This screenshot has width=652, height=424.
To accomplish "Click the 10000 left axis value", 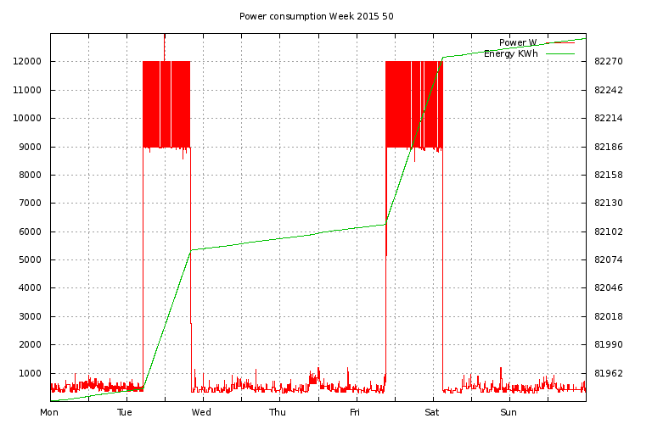I will pos(27,119).
